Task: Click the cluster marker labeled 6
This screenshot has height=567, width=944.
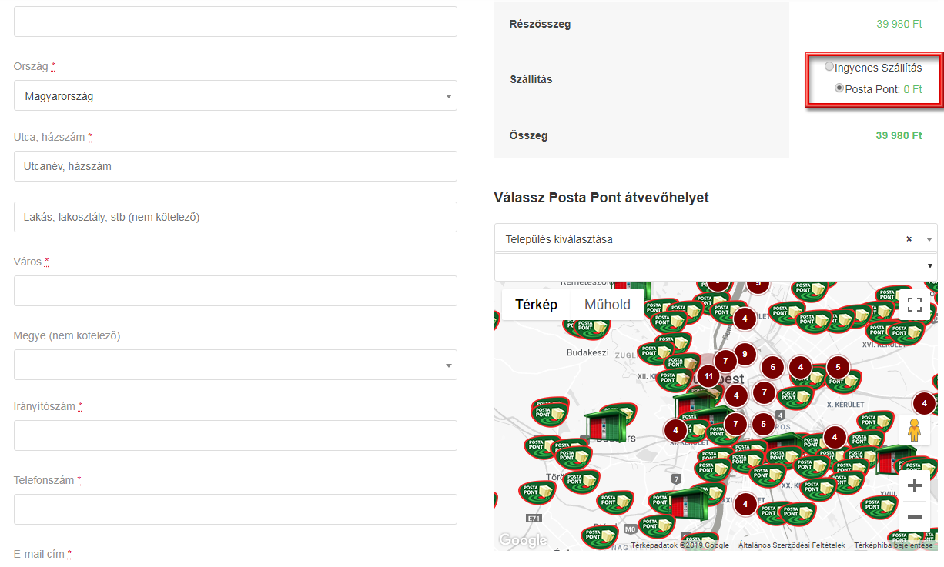Action: (772, 369)
